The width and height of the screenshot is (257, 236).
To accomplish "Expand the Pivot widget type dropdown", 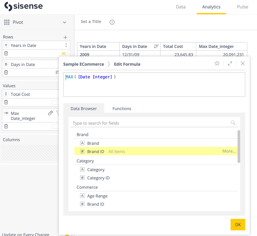I will click(65, 22).
